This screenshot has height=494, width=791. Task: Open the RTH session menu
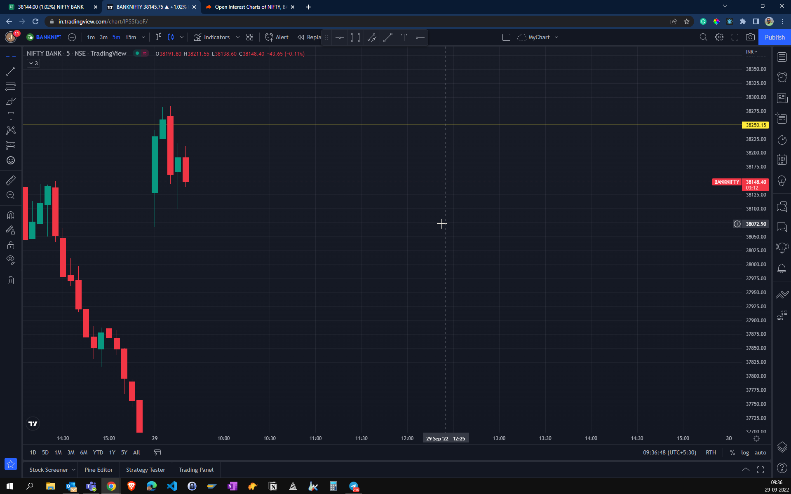pos(711,452)
